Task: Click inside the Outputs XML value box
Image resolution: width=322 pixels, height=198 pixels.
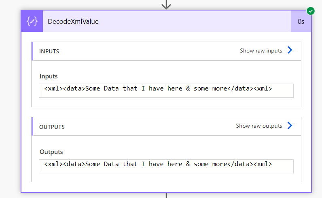Action: click(x=166, y=166)
